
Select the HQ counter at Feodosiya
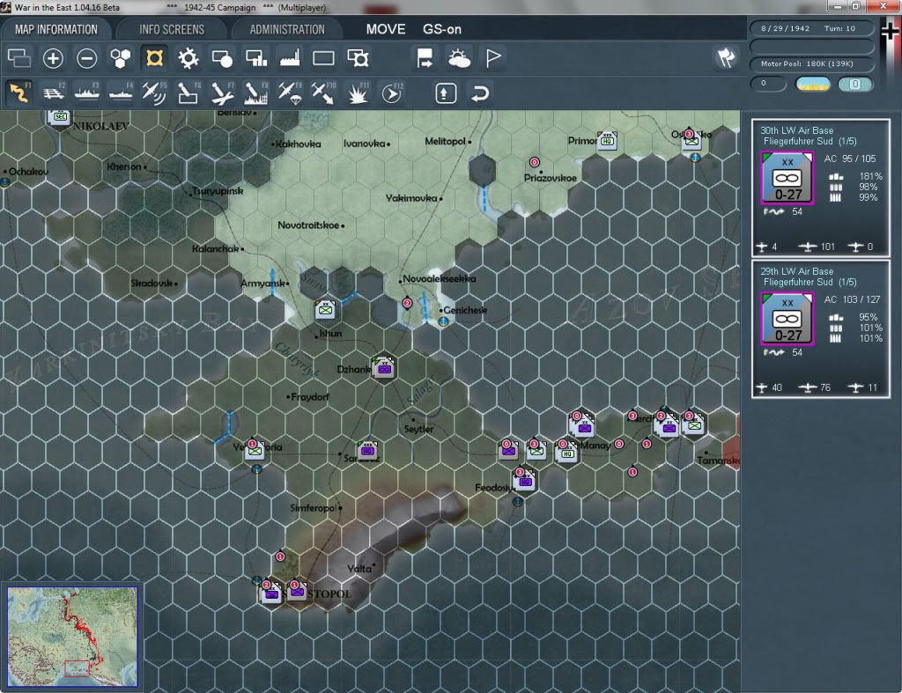[525, 481]
